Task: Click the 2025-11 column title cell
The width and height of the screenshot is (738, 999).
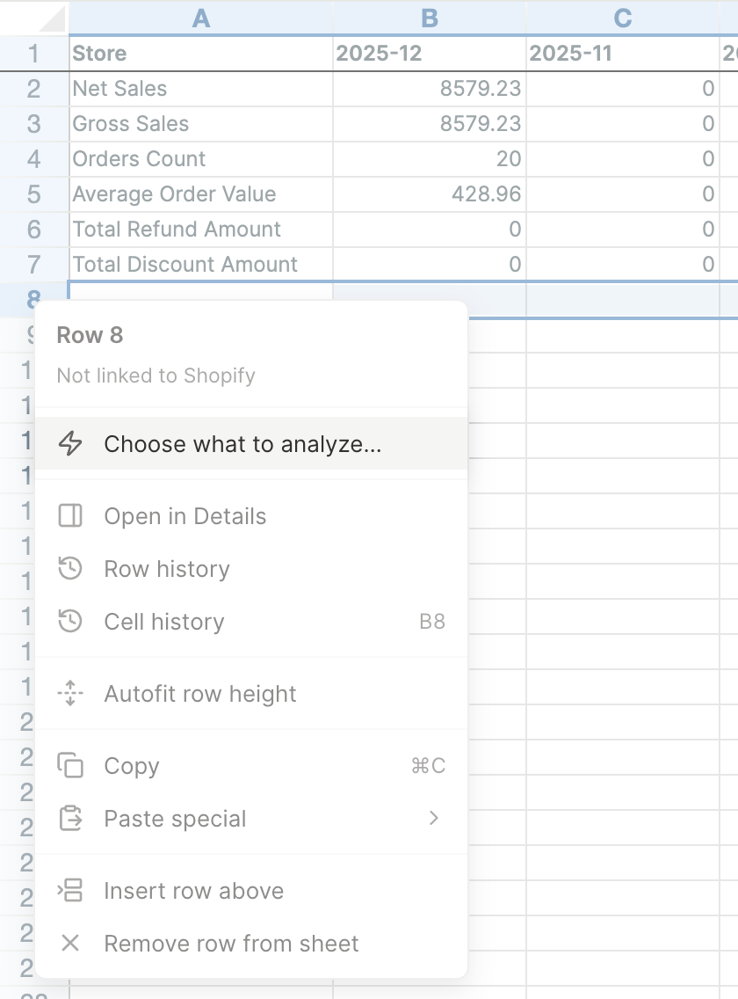Action: 623,53
